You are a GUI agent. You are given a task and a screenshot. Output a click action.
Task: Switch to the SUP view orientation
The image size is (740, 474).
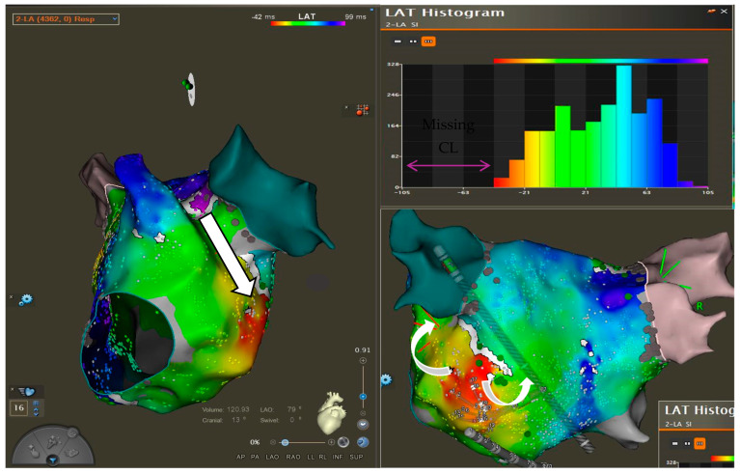pyautogui.click(x=356, y=457)
